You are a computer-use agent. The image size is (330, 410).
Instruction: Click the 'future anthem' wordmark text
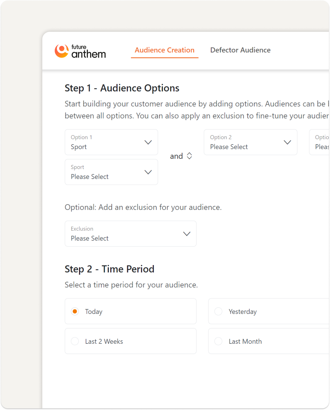[88, 51]
